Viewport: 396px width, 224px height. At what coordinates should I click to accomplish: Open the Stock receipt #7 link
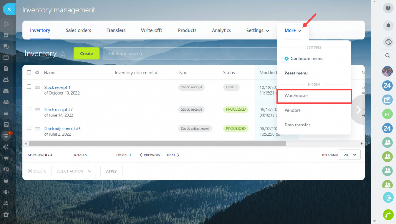coord(58,110)
